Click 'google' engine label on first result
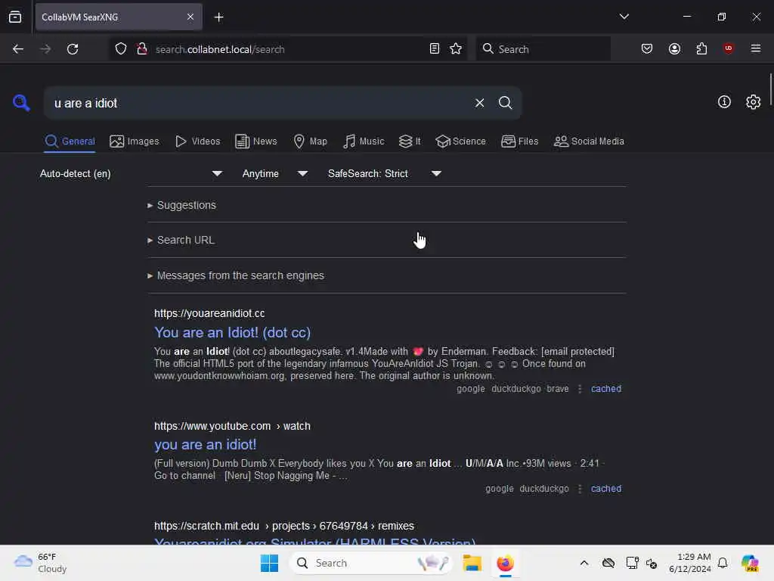Image resolution: width=774 pixels, height=581 pixels. pyautogui.click(x=470, y=389)
